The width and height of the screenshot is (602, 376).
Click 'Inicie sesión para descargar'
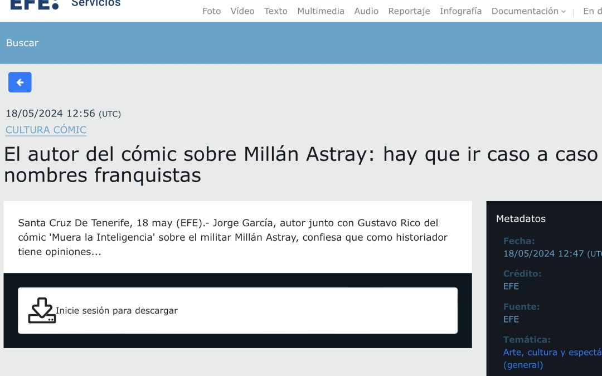(116, 310)
